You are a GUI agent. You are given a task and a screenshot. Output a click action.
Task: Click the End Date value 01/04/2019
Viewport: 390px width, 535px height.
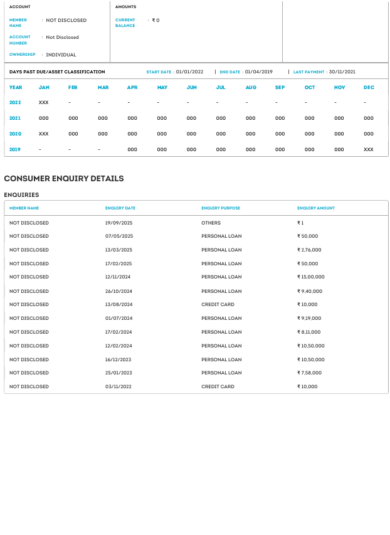(x=259, y=72)
